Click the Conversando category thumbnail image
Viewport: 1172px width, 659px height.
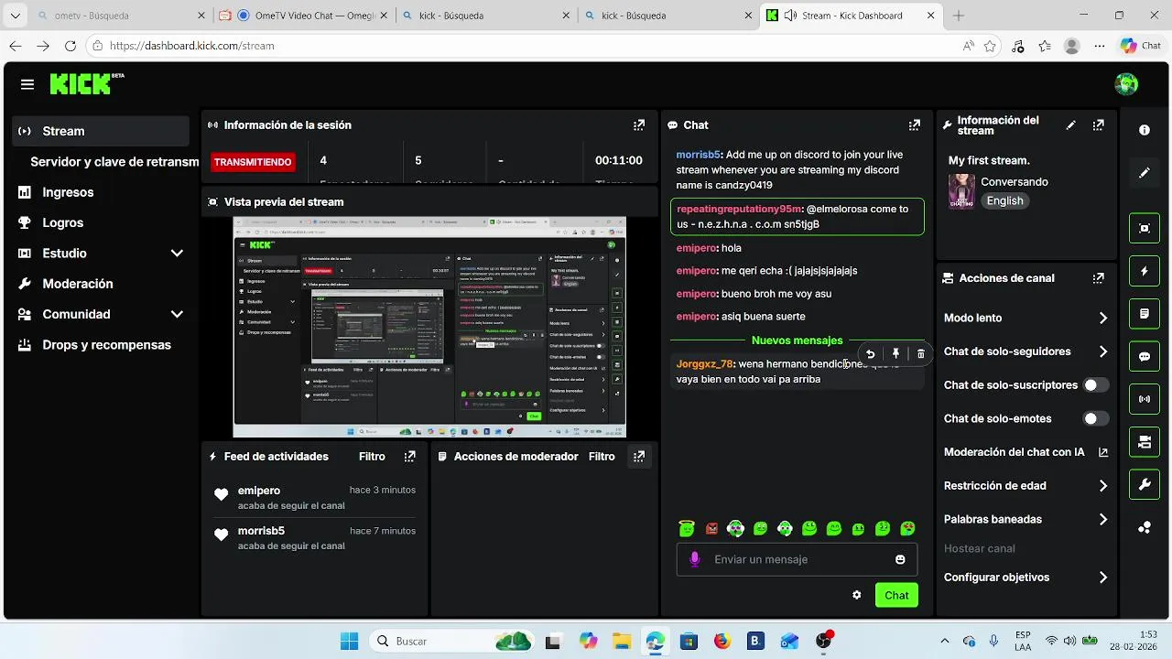pos(961,192)
